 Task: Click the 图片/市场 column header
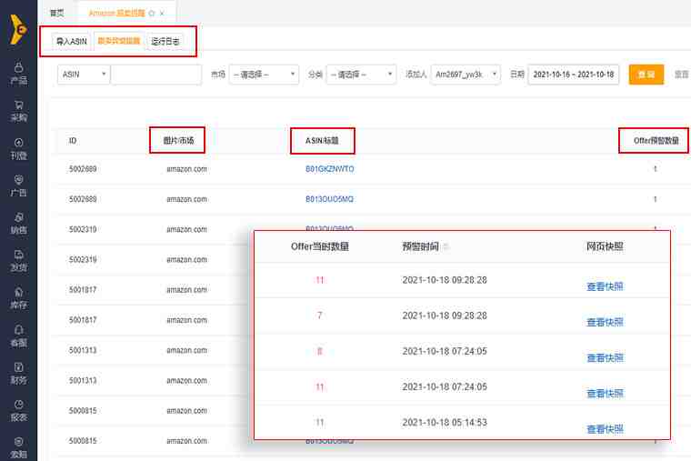[178, 141]
